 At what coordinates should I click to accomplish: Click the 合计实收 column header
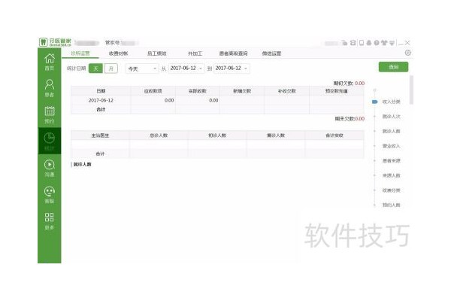334,135
